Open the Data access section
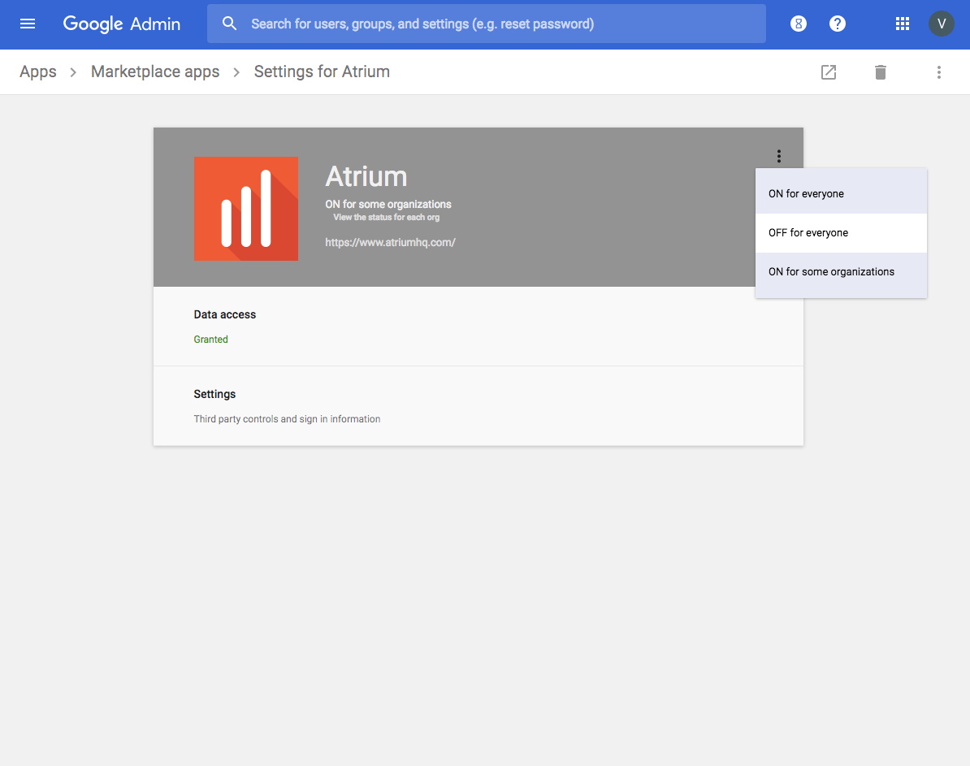The width and height of the screenshot is (970, 766). click(479, 326)
